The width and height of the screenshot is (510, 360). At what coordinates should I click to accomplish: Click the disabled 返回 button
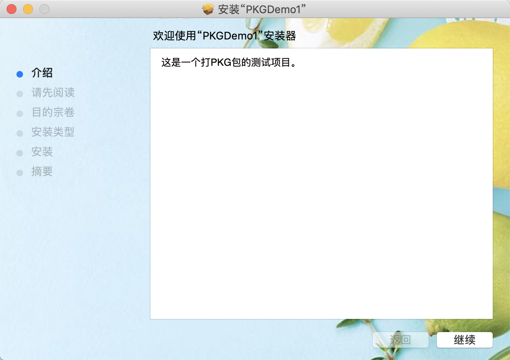click(x=400, y=340)
